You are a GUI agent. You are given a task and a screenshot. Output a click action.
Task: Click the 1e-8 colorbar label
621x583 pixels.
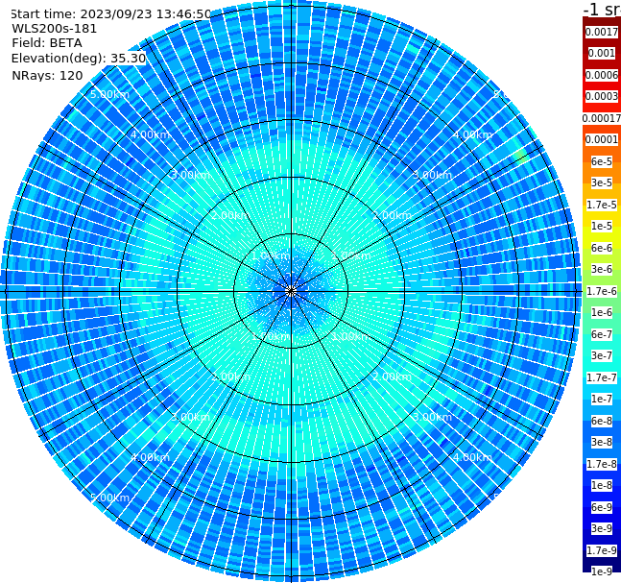602,485
